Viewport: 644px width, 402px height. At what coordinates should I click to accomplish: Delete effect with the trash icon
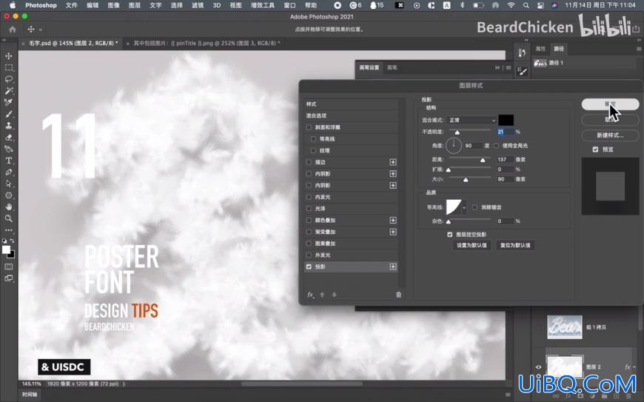pyautogui.click(x=398, y=295)
